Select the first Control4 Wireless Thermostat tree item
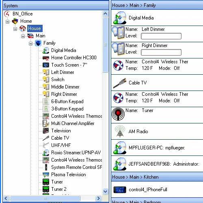Image resolution: width=203 pixels, height=203 pixels. click(77, 116)
